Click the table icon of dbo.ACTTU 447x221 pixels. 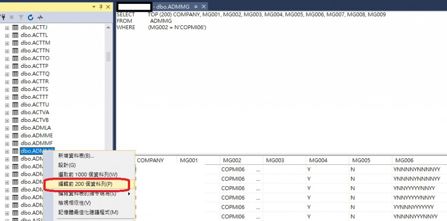pos(15,104)
